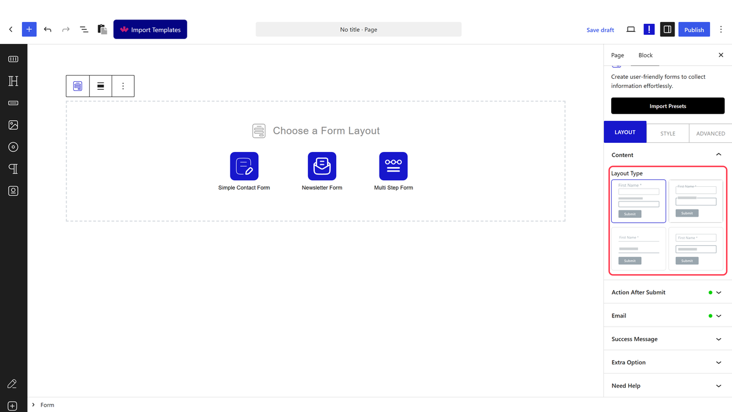This screenshot has height=412, width=732.
Task: Expand the Email section
Action: click(x=668, y=316)
